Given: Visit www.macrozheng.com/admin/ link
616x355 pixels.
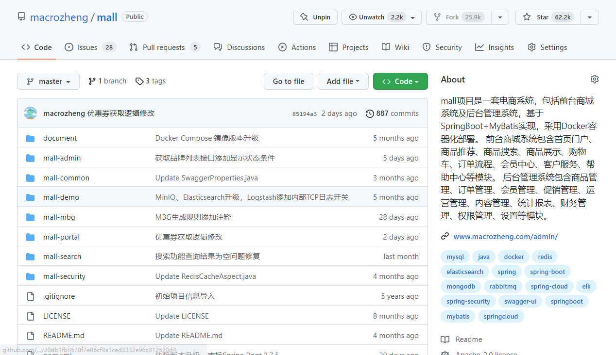Looking at the screenshot, I should (x=505, y=237).
